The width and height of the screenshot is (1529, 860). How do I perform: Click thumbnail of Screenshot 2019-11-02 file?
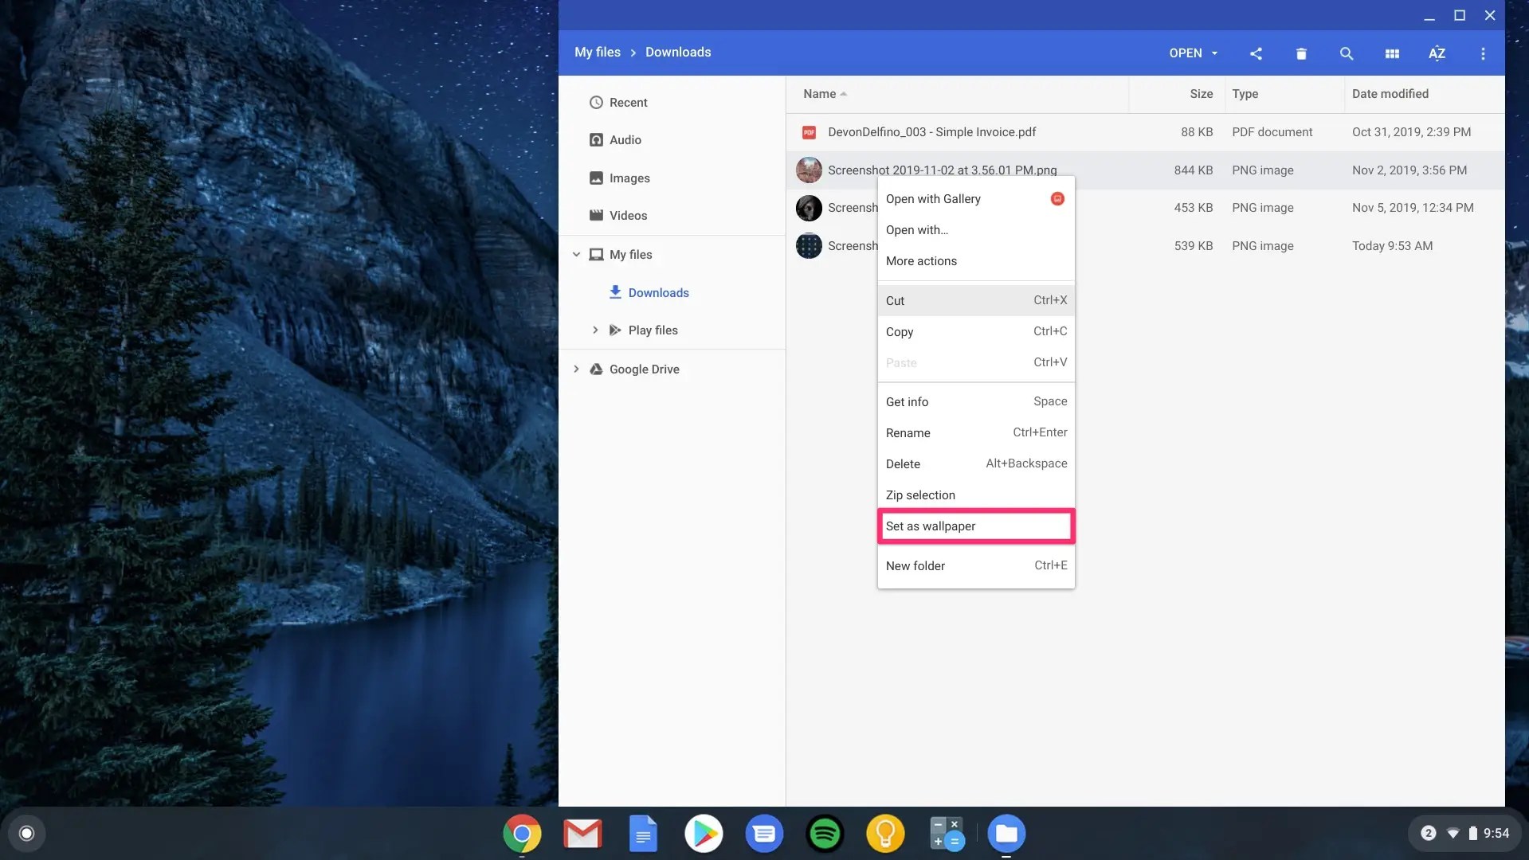[x=809, y=170]
